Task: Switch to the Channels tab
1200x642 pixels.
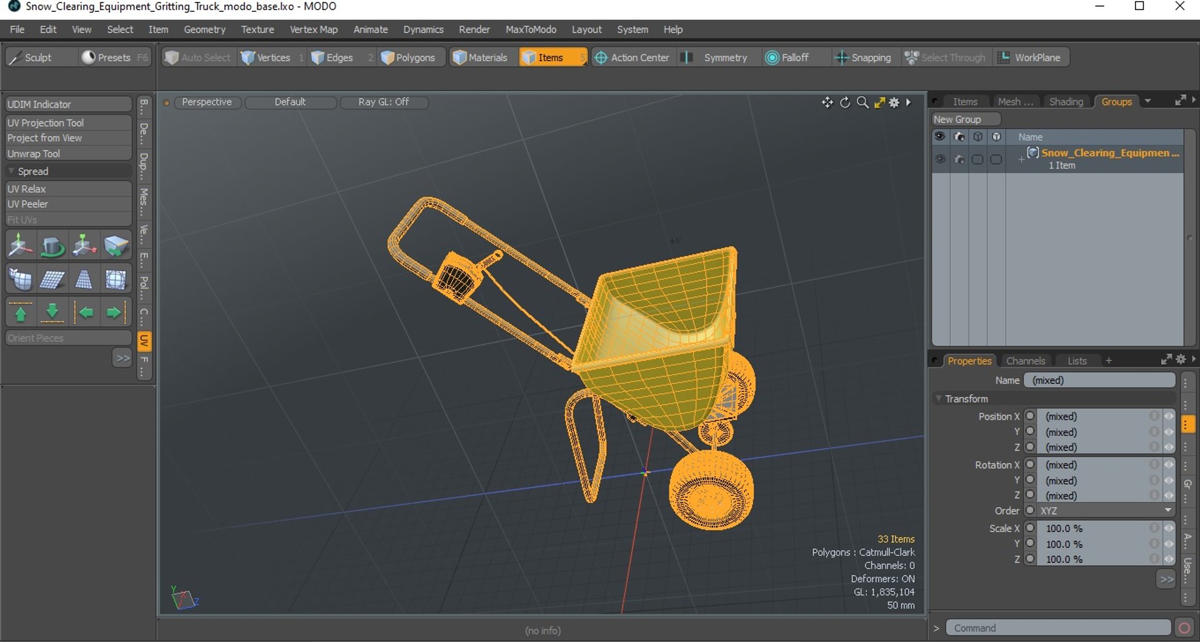Action: [1026, 361]
